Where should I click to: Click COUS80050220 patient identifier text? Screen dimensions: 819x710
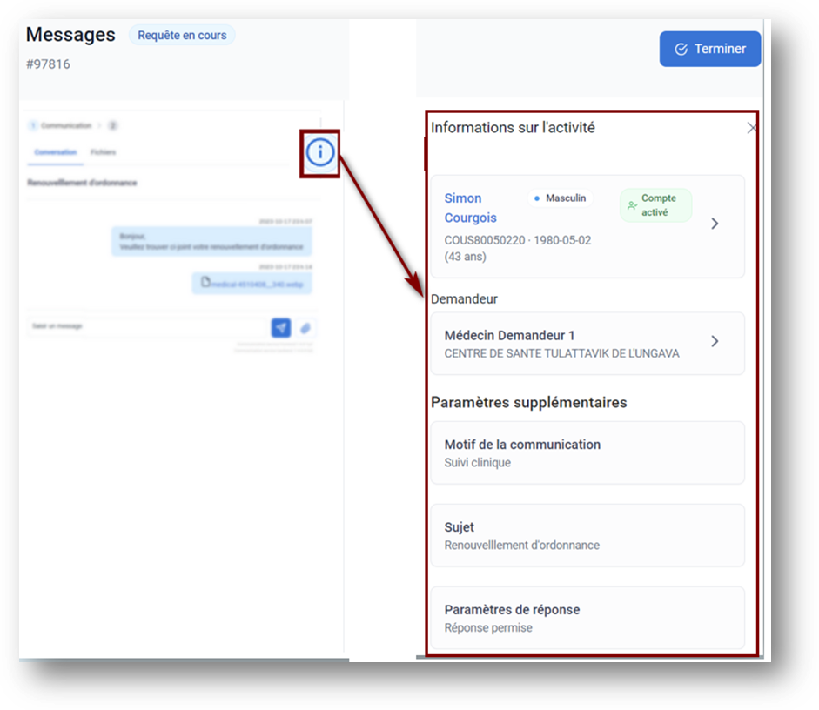(x=484, y=240)
